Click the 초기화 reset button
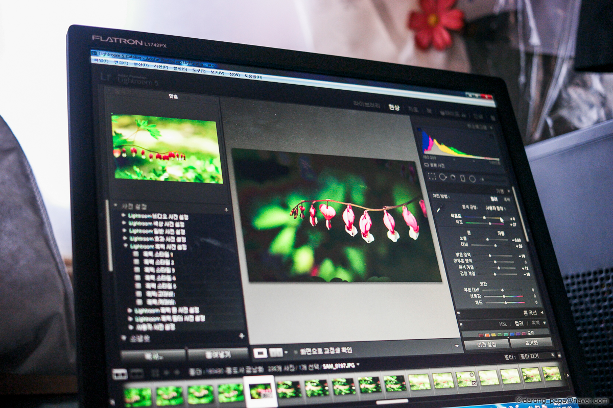The height and width of the screenshot is (408, 613). 531,342
